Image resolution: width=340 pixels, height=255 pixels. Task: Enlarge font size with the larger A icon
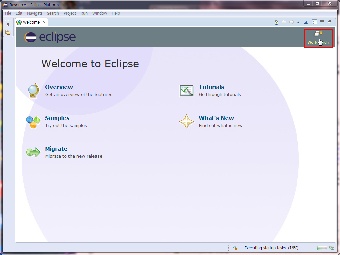[x=306, y=22]
